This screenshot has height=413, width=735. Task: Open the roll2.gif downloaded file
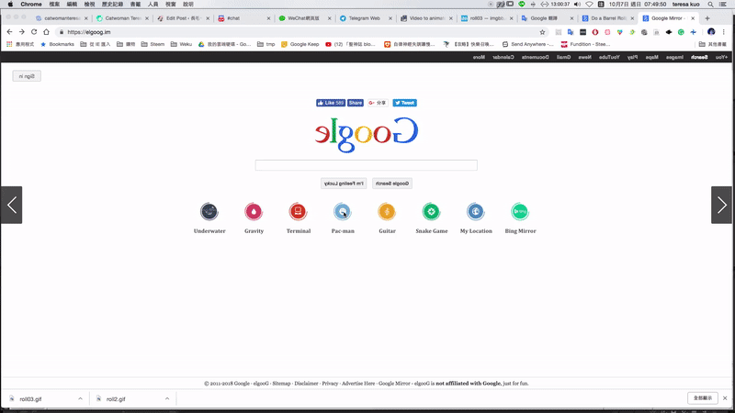(x=116, y=399)
